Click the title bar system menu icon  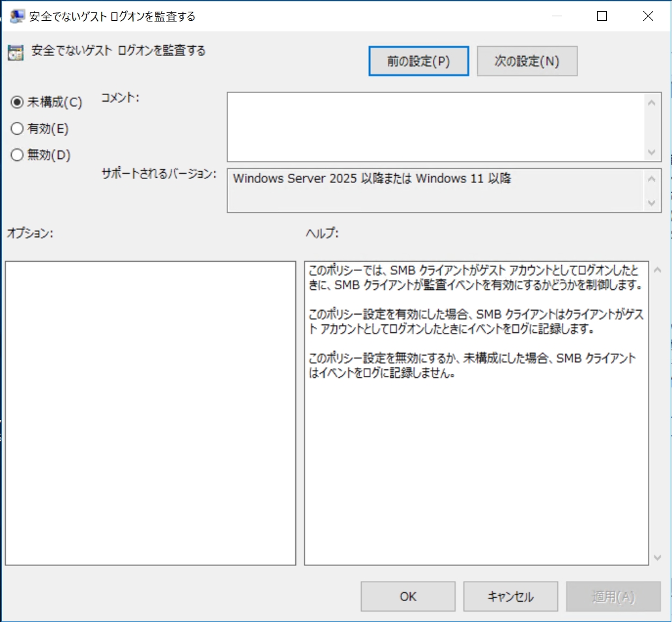point(17,16)
